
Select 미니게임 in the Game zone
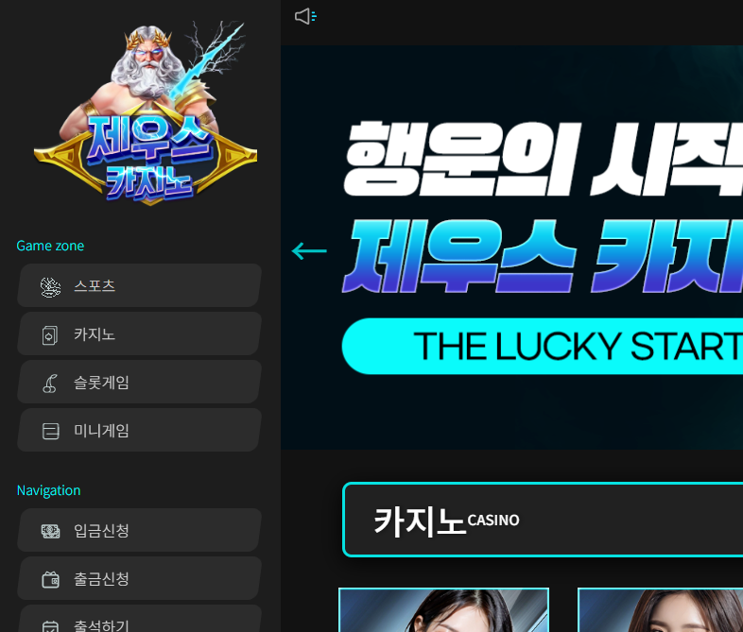click(139, 430)
